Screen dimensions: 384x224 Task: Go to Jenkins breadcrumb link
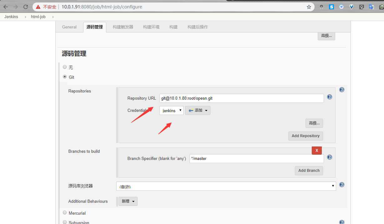(11, 17)
